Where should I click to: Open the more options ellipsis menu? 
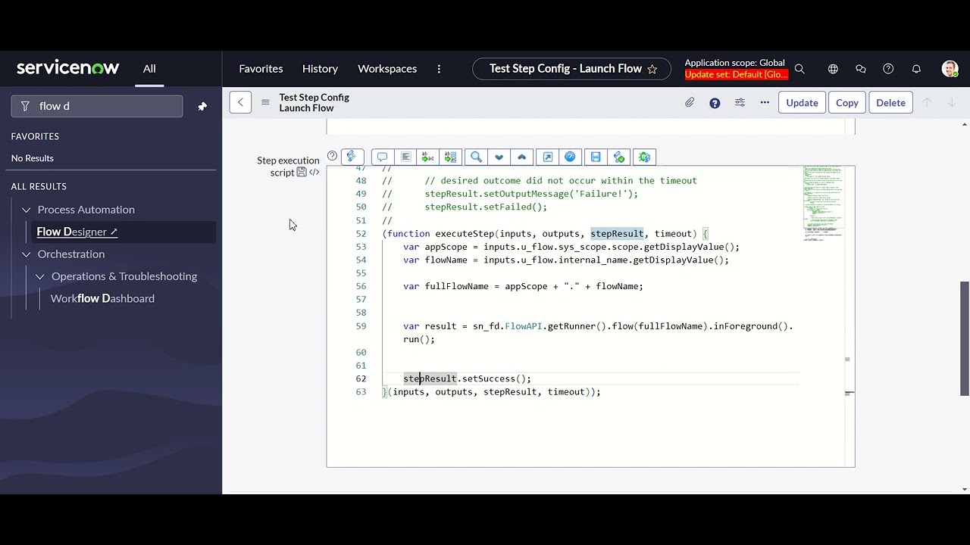[765, 102]
